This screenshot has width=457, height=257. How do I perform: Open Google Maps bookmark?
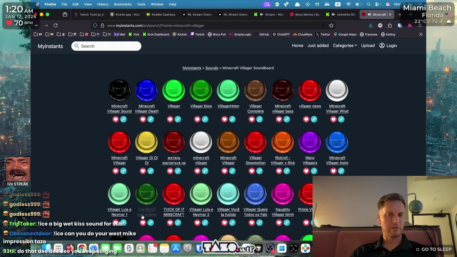(345, 34)
